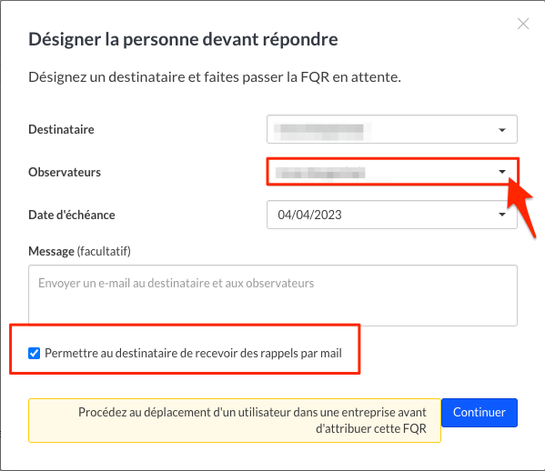
Task: Click the Message (facultatif) label
Action: tap(79, 251)
